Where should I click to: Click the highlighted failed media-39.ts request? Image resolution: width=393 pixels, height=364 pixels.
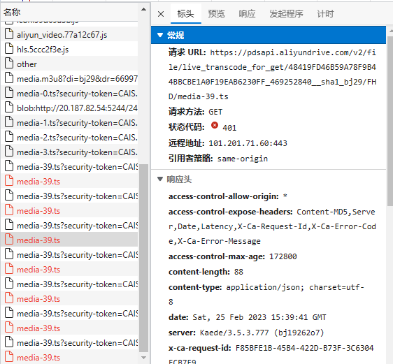tap(69, 240)
